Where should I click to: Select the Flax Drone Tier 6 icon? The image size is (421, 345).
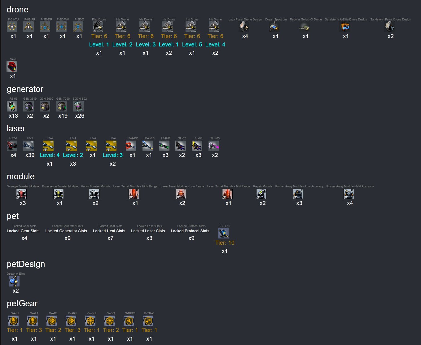(98, 27)
